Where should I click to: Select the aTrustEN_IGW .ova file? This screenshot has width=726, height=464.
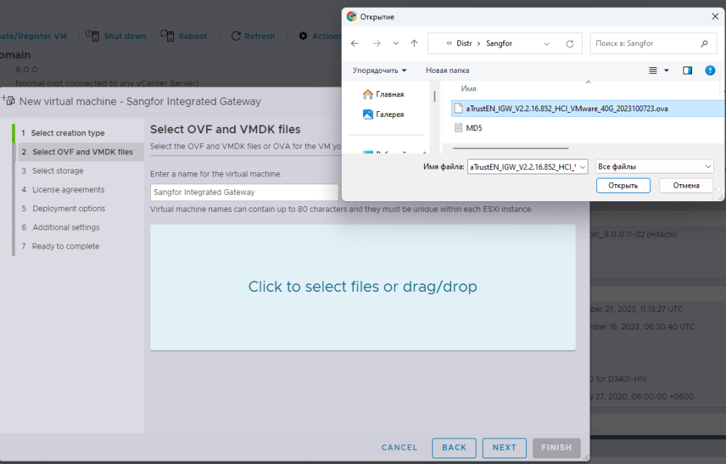point(587,108)
